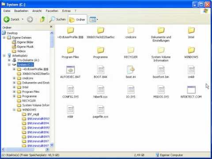Select the ntldr file icon

coord(70,110)
